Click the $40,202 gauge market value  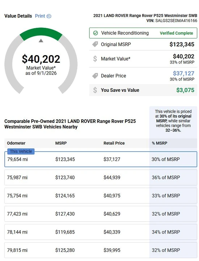pyautogui.click(x=41, y=59)
